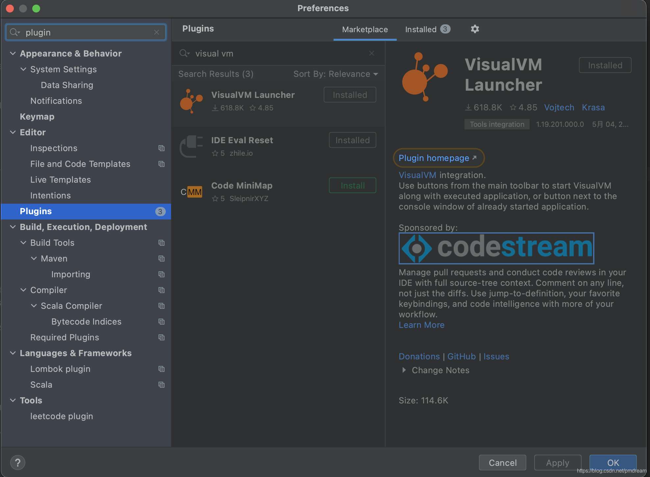This screenshot has width=650, height=477.
Task: Collapse the Maven tree node
Action: 34,259
